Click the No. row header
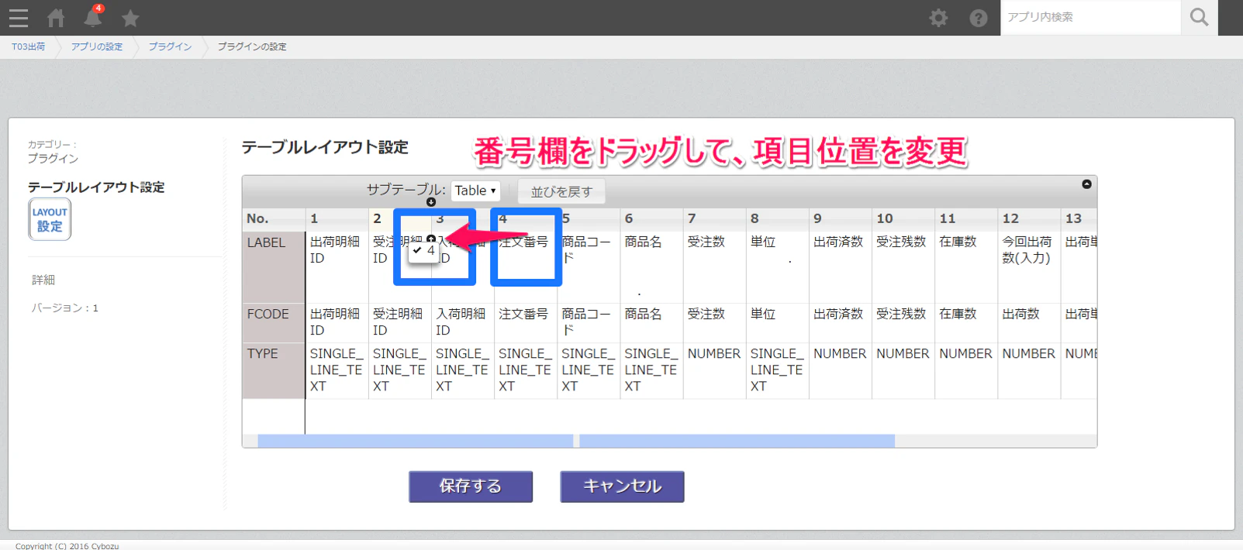 (x=273, y=218)
